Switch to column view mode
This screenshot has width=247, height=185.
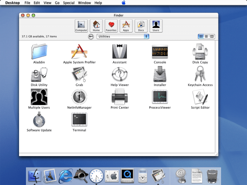212,37
